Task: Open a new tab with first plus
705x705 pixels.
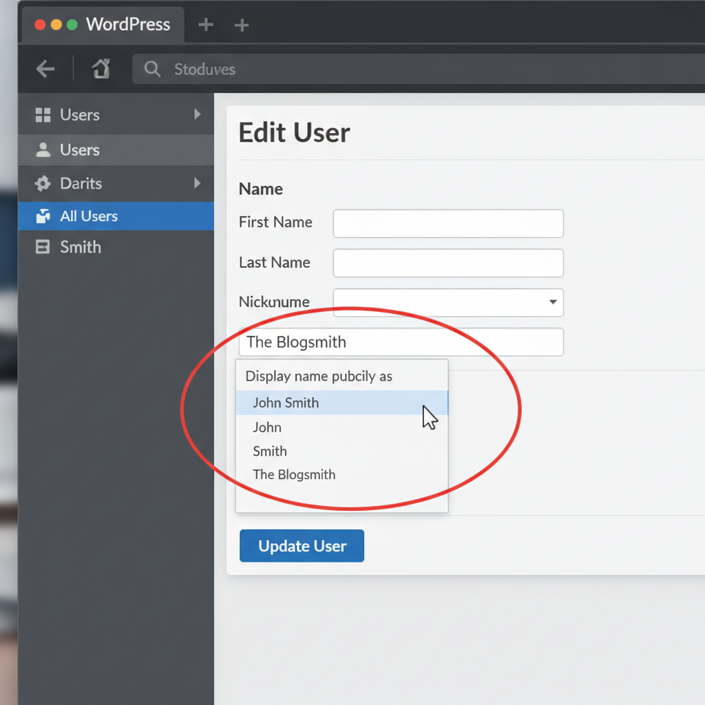Action: 206,25
